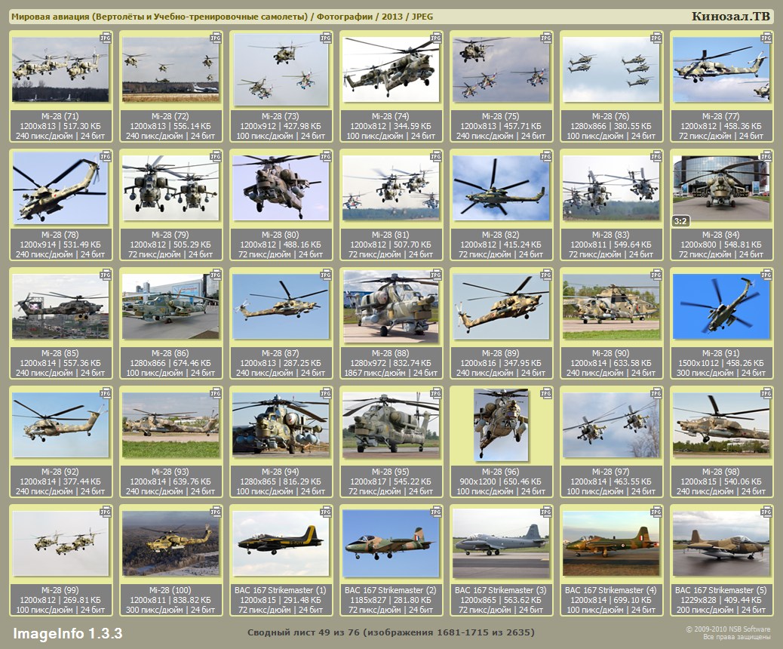Click the '1200x812 | 415.24 КБ' size text
Screen dimensions: 783x649
[x=500, y=245]
